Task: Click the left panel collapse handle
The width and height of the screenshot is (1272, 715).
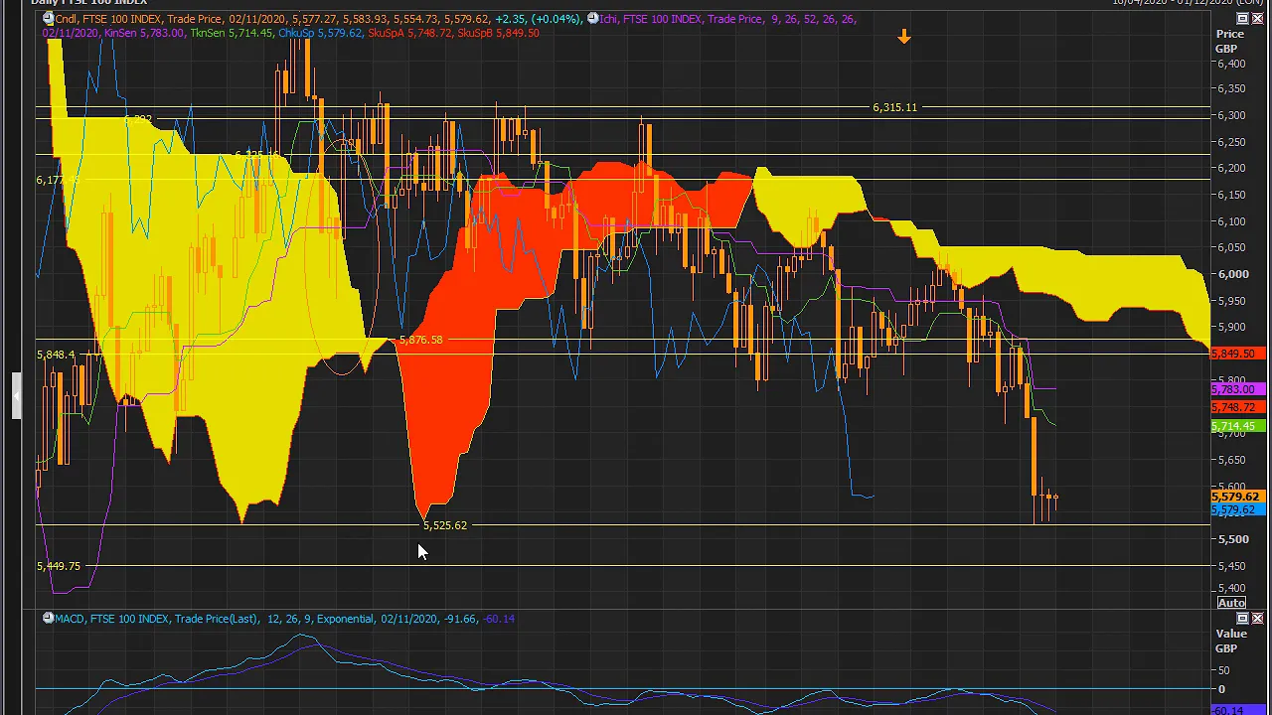Action: [x=16, y=397]
